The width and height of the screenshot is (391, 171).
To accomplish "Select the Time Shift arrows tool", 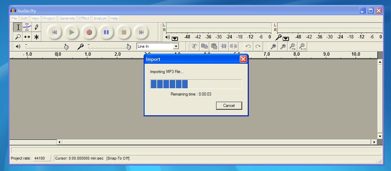I will tap(27, 37).
